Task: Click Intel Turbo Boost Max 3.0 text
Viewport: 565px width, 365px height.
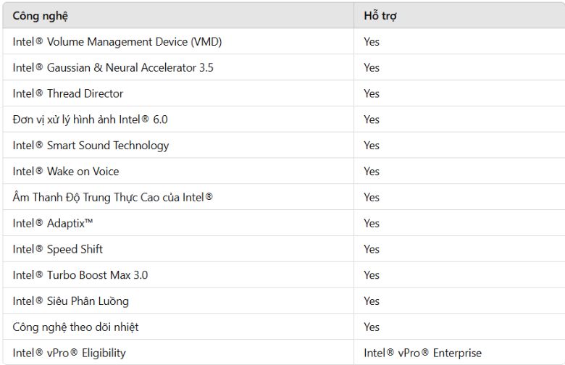Action: (x=80, y=275)
